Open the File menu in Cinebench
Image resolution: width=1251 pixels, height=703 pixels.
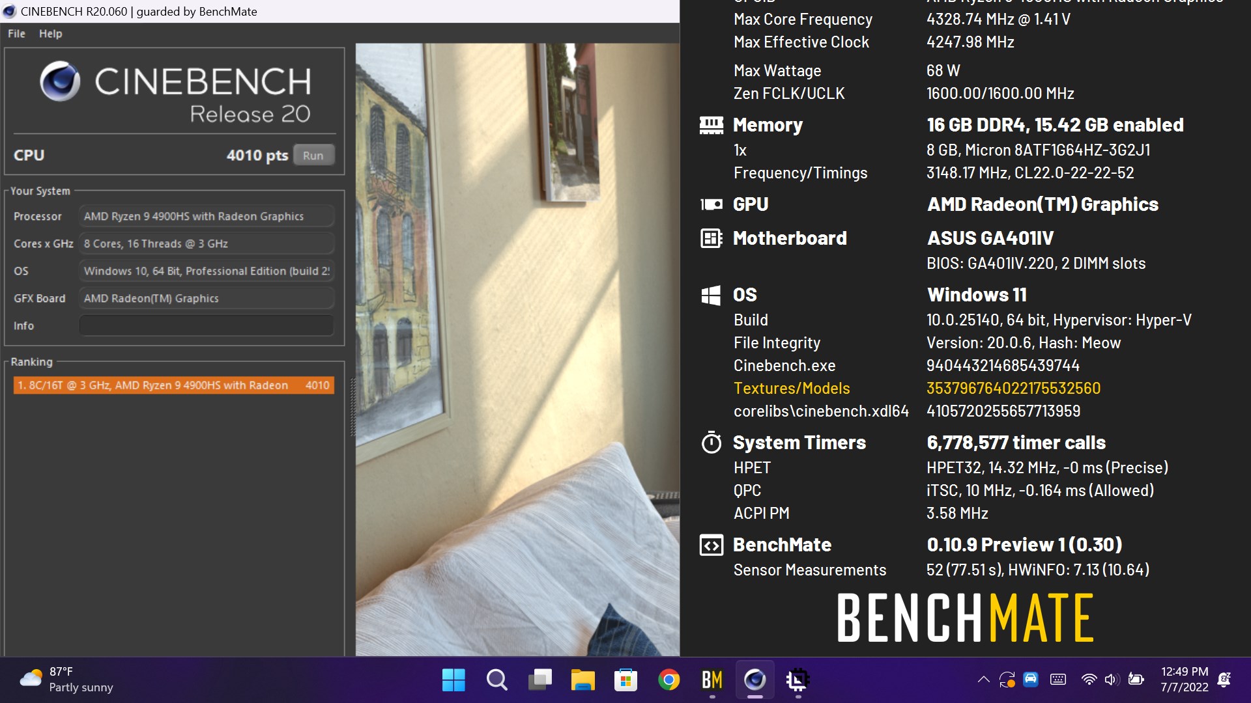click(x=16, y=34)
